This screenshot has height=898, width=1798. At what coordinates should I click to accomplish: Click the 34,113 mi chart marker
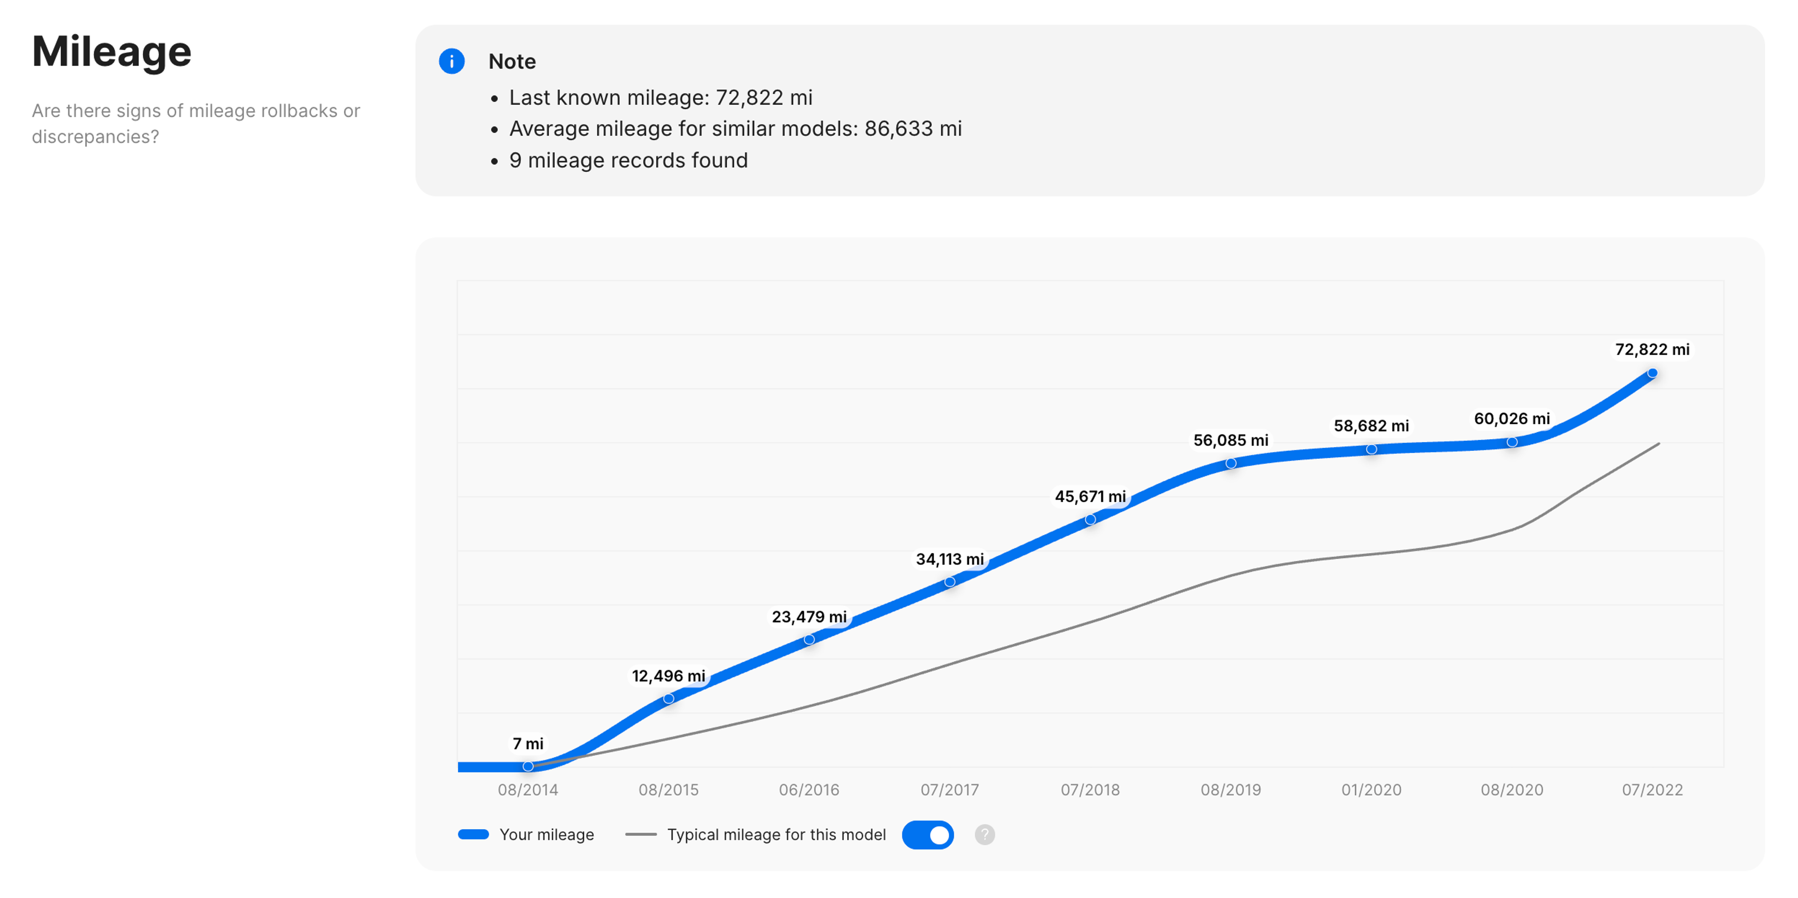point(950,581)
